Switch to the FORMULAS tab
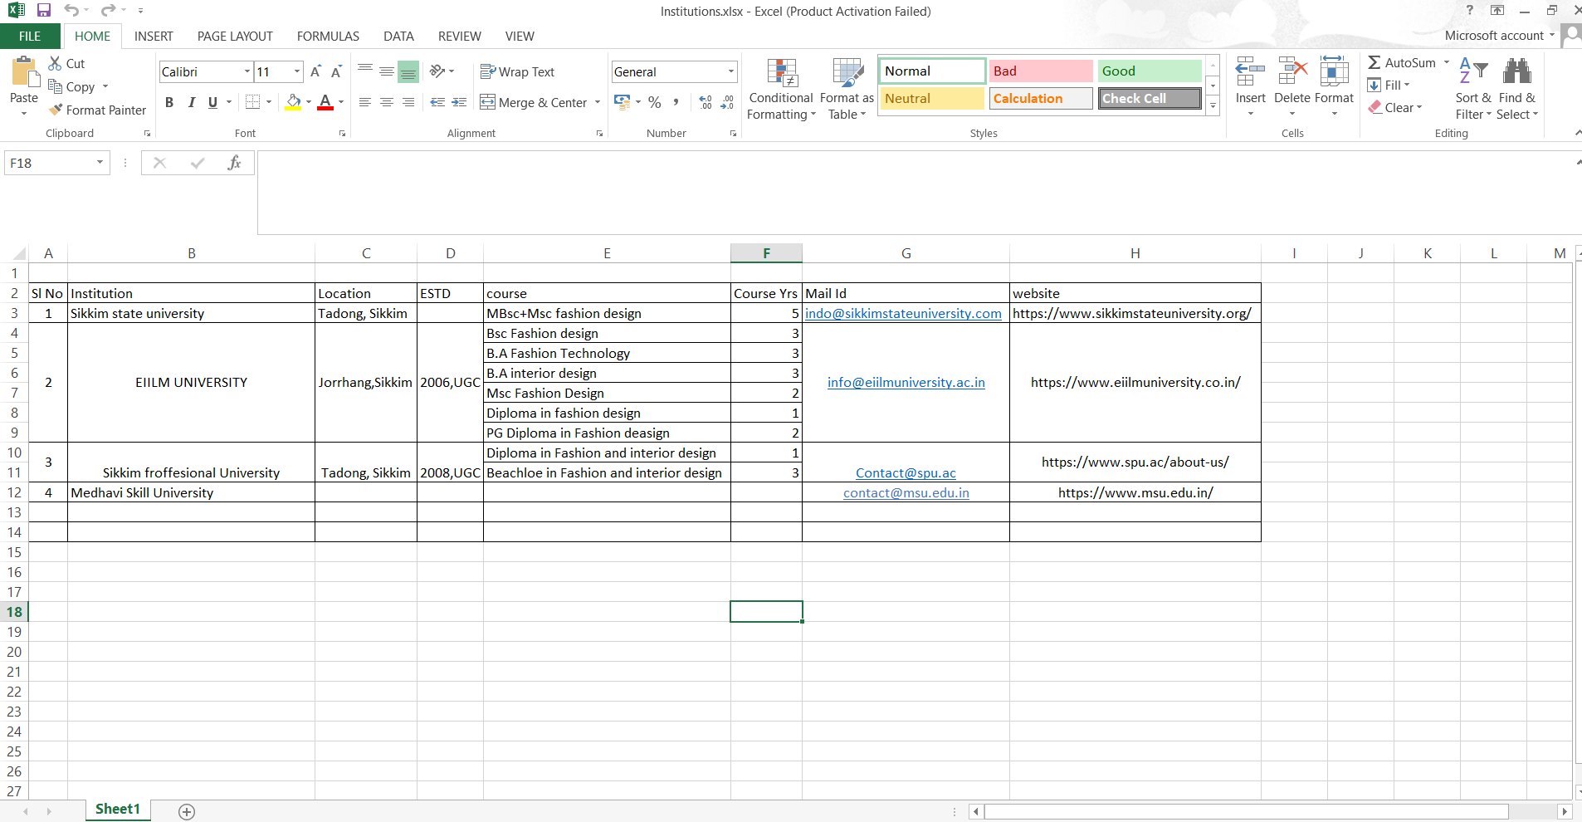The image size is (1582, 822). click(328, 36)
